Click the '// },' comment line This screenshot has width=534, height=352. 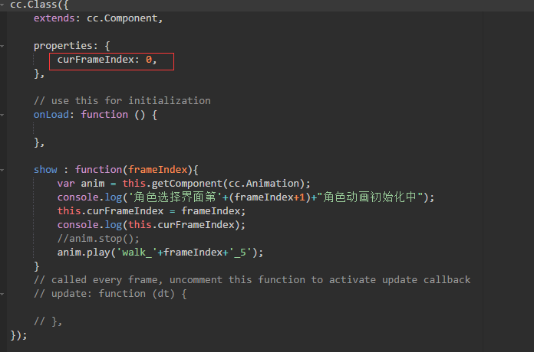click(x=48, y=321)
